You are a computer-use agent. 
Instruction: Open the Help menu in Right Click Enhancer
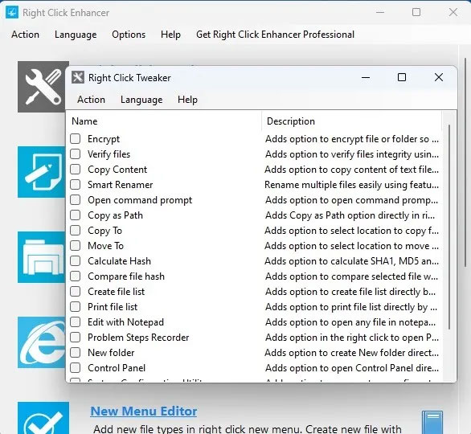(x=170, y=35)
